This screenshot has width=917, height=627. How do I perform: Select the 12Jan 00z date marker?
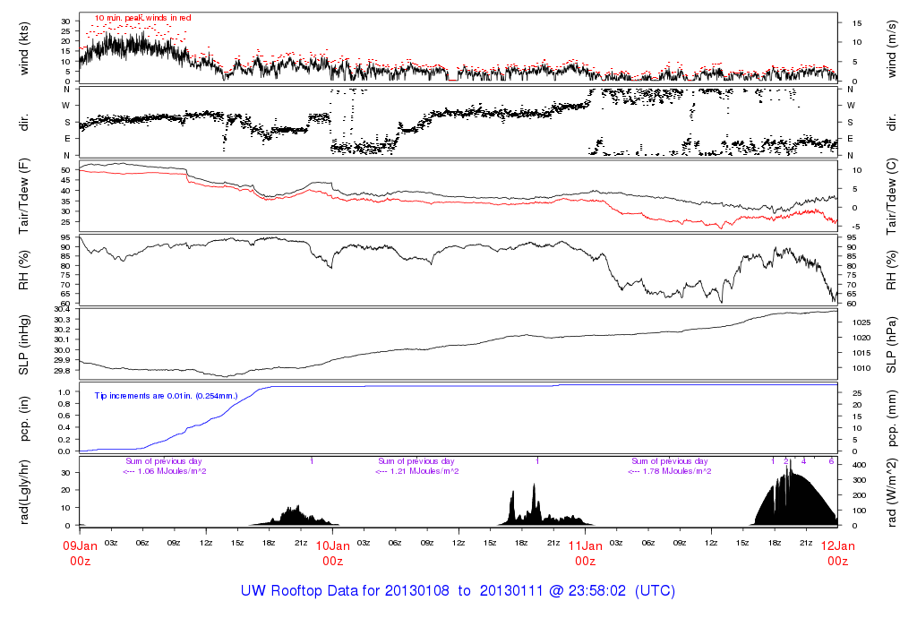click(837, 552)
